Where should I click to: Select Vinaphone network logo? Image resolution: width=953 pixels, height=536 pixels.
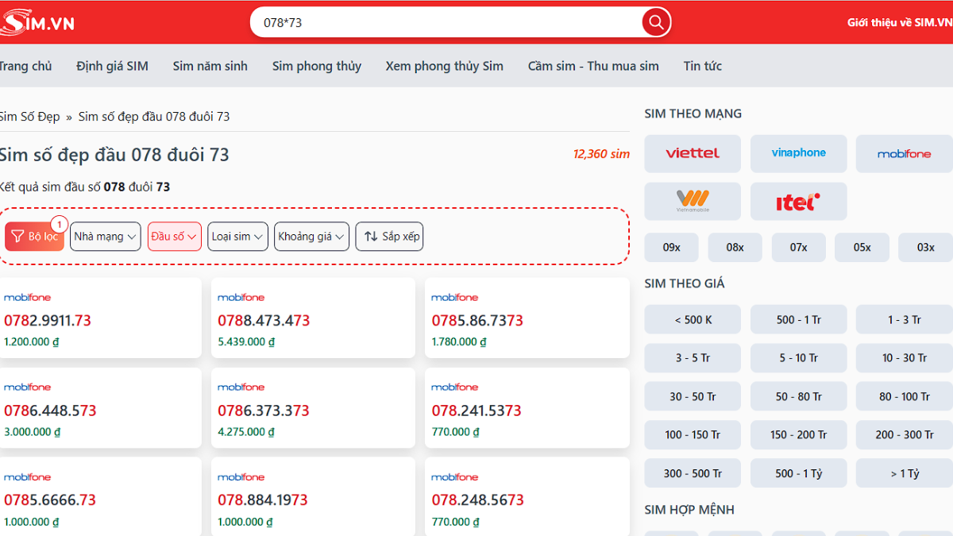click(x=798, y=153)
